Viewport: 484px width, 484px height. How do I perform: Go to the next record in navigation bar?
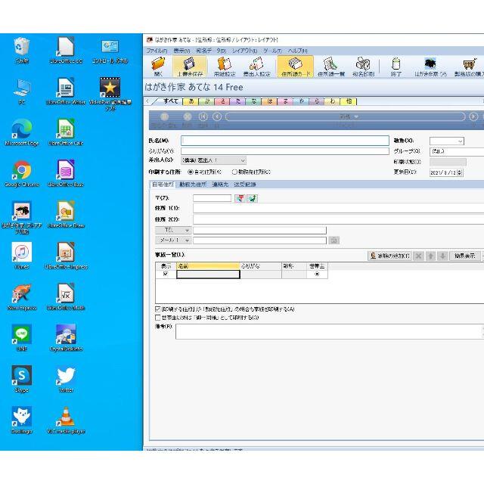click(x=473, y=116)
